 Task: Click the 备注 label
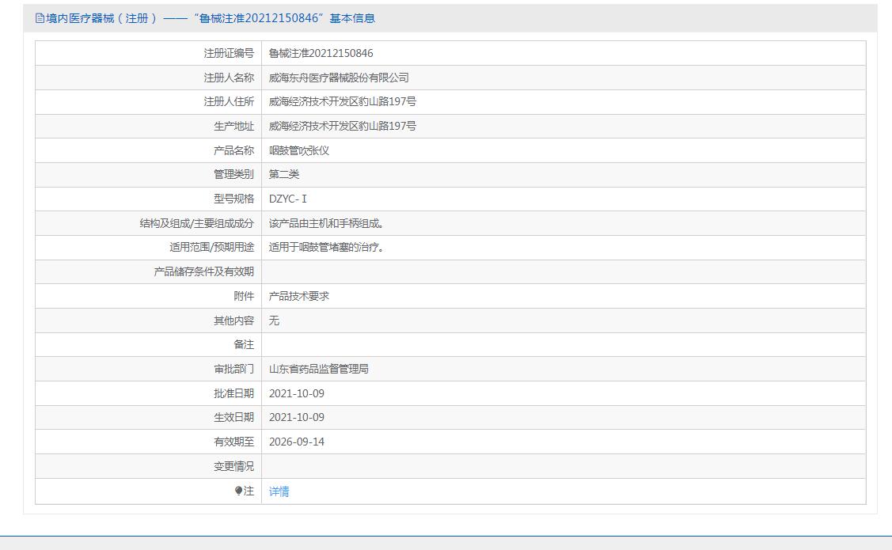click(244, 345)
